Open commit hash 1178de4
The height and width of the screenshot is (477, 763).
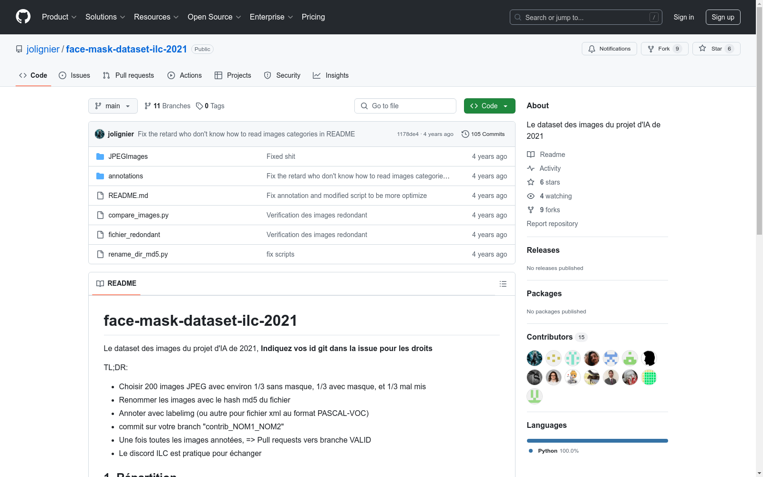point(408,134)
